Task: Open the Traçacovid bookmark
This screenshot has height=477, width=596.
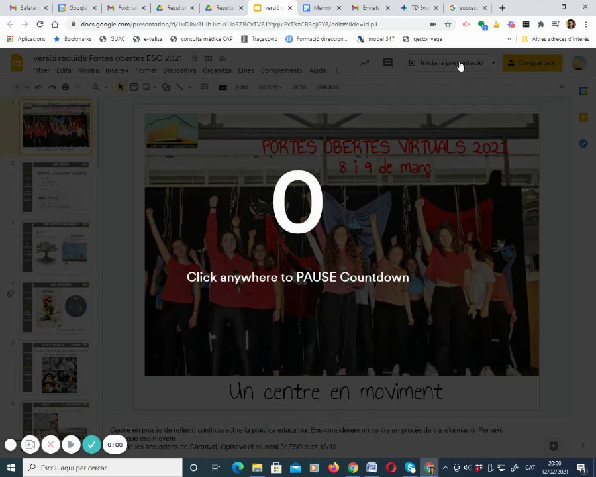Action: point(259,39)
